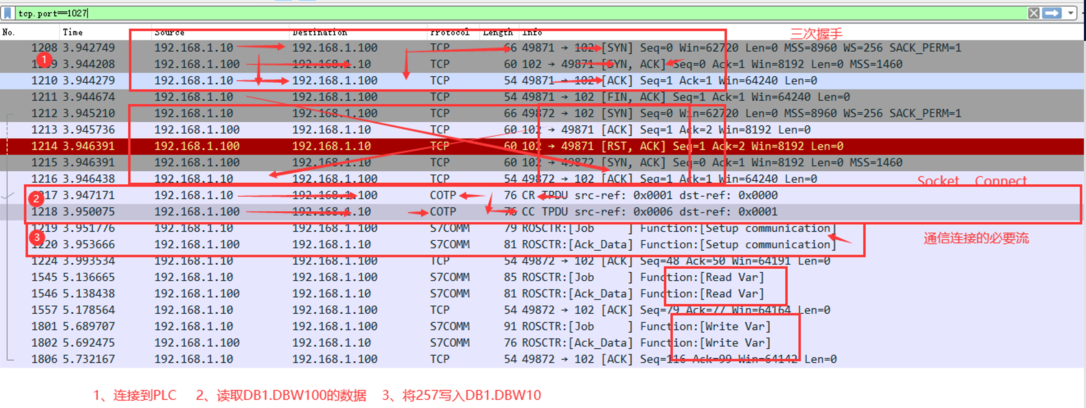
Task: Click the display filter bookmark icon
Action: 8,13
